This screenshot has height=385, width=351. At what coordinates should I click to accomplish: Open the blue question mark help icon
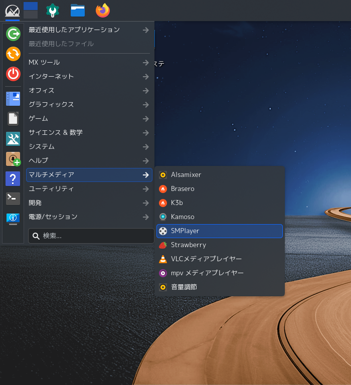13,179
